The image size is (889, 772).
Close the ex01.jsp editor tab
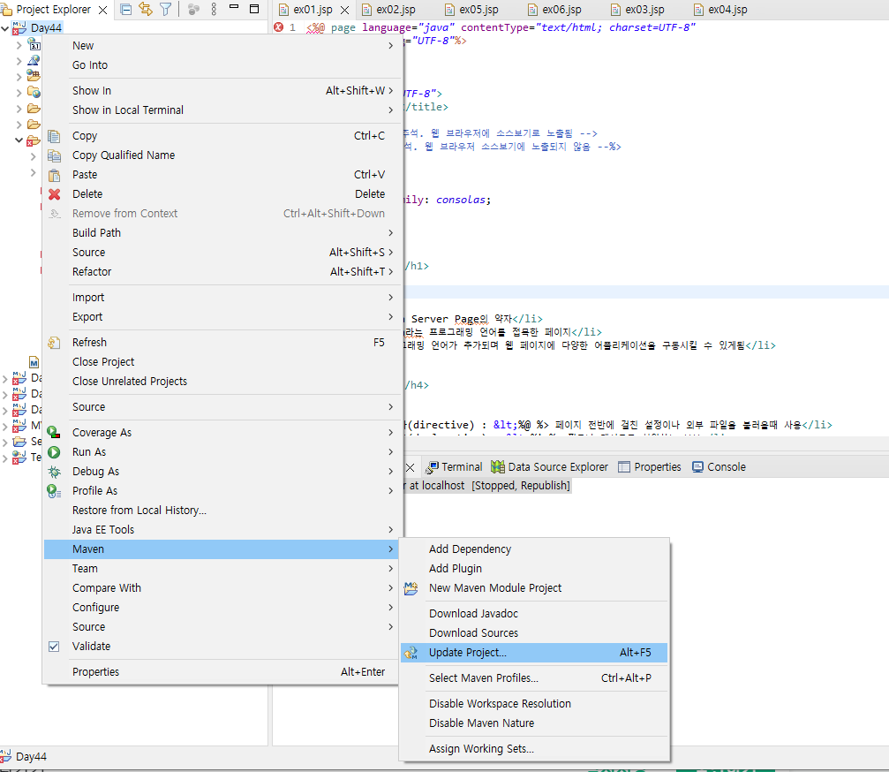pyautogui.click(x=344, y=10)
